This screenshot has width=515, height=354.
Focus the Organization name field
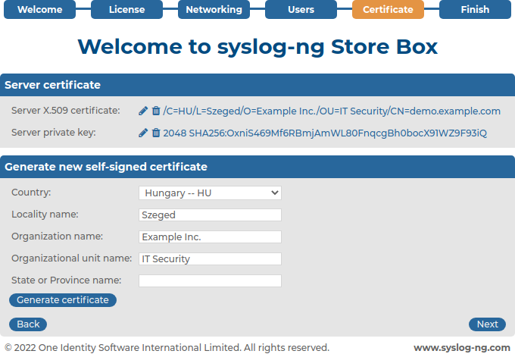pos(210,237)
